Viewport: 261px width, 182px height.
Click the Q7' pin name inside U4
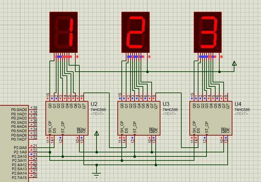[228, 106]
